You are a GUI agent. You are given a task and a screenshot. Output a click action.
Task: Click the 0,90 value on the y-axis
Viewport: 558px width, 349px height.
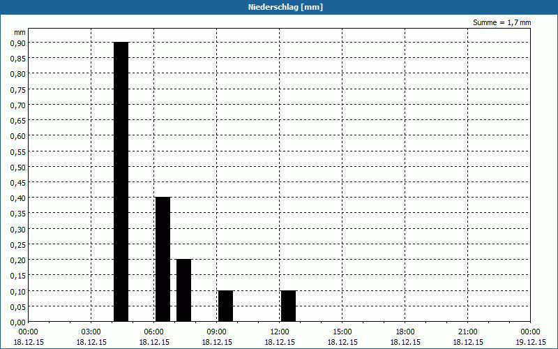click(x=17, y=43)
